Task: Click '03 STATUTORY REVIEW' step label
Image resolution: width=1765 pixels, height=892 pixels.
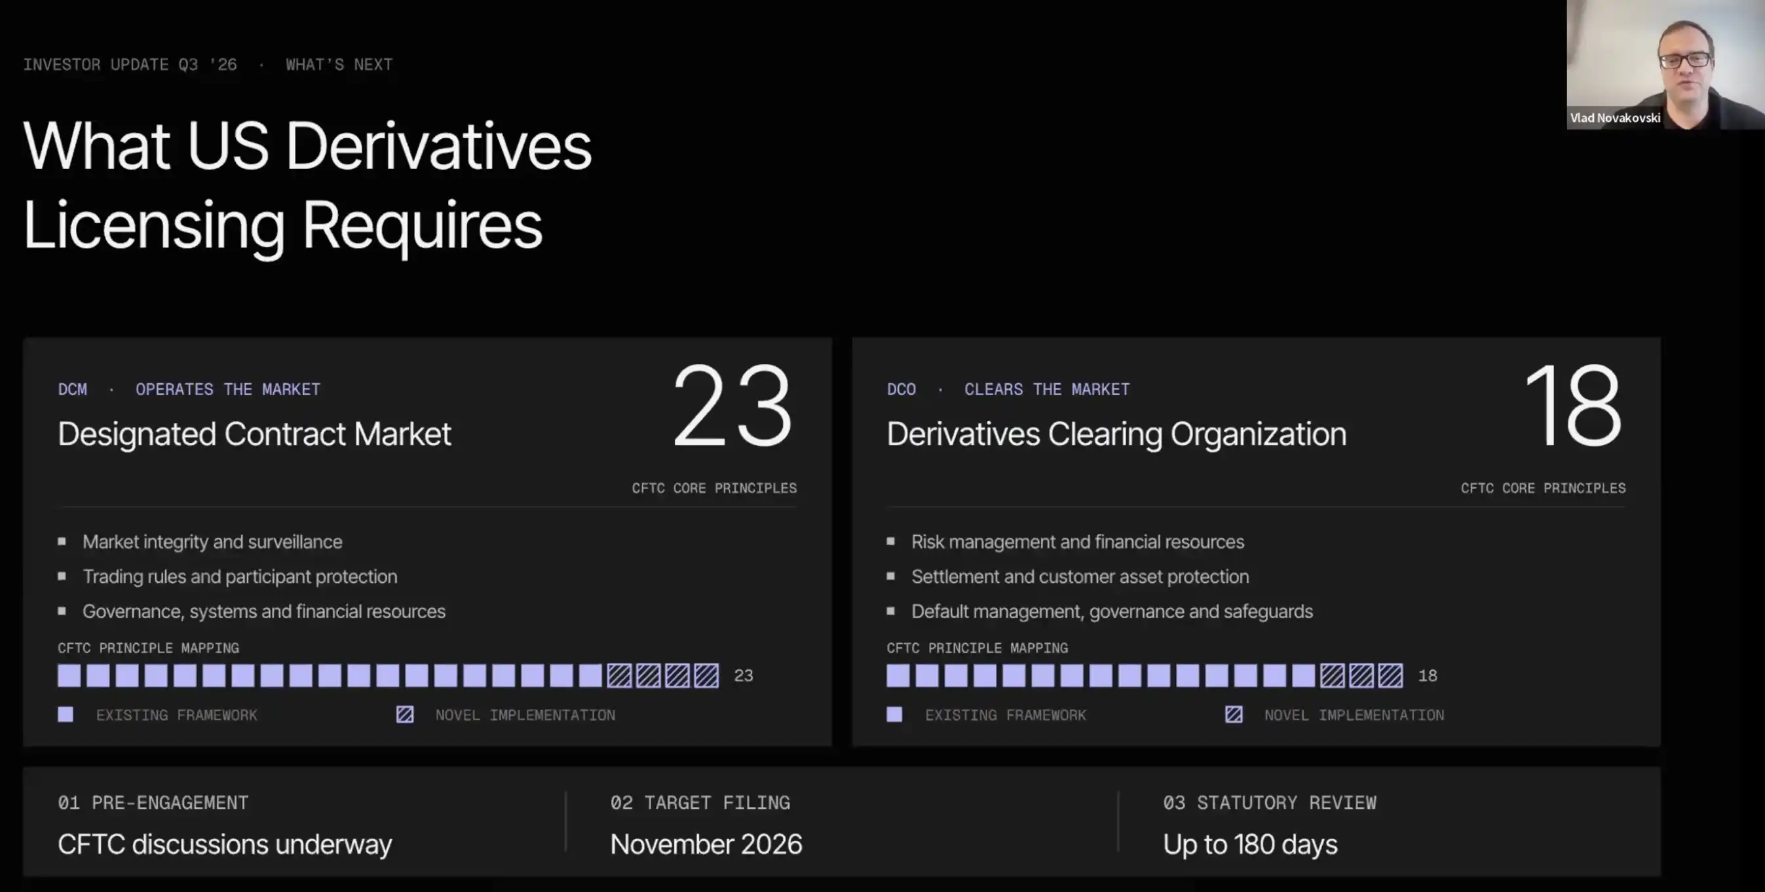Action: click(1270, 802)
